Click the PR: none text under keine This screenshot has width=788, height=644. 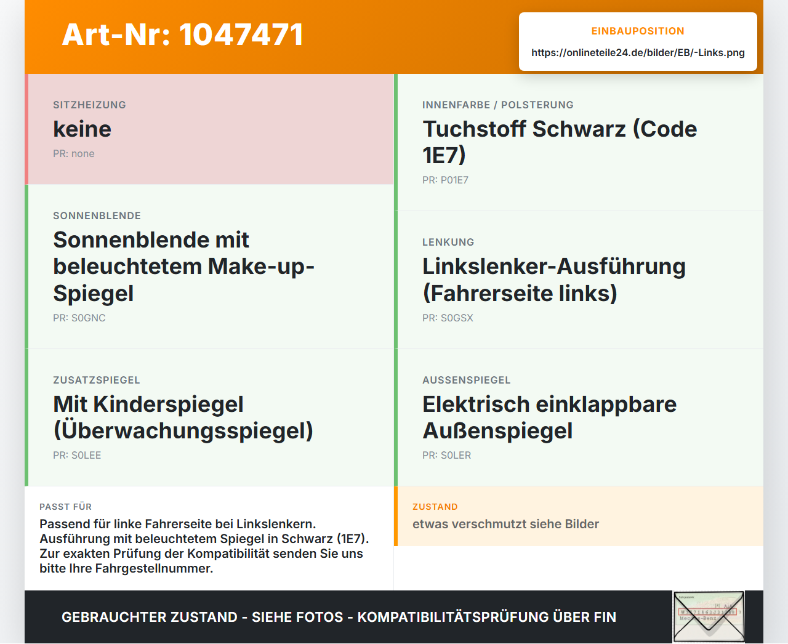[x=74, y=153]
